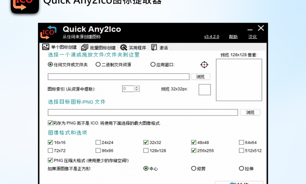Click the source file path input field
Screen dimensions: 306x184
[x=119, y=77]
